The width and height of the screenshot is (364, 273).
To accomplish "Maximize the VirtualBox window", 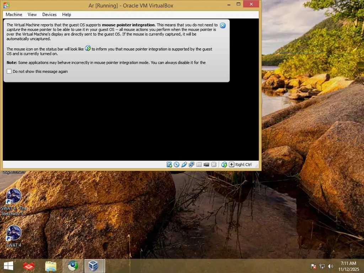I will click(x=239, y=4).
